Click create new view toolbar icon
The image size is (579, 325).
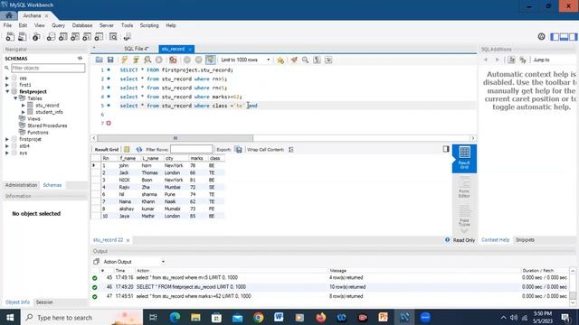coord(75,37)
